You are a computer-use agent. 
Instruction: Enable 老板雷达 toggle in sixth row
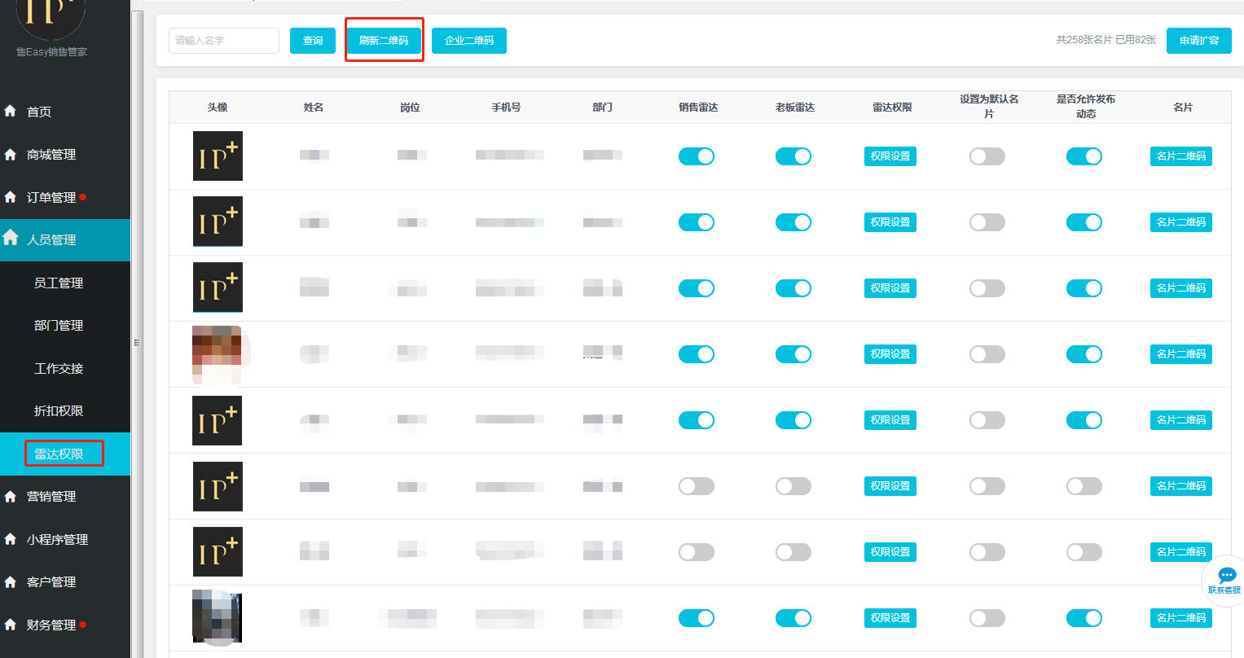pyautogui.click(x=793, y=486)
